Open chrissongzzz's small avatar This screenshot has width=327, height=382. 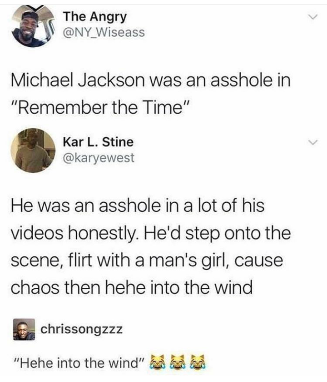(x=24, y=329)
